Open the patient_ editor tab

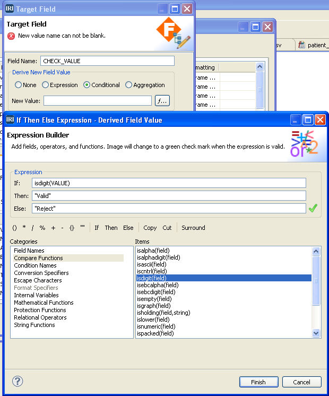313,45
